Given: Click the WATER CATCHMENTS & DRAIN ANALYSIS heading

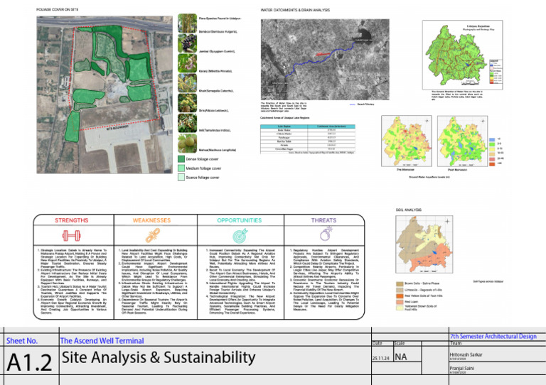Looking at the screenshot, I should coord(295,10).
